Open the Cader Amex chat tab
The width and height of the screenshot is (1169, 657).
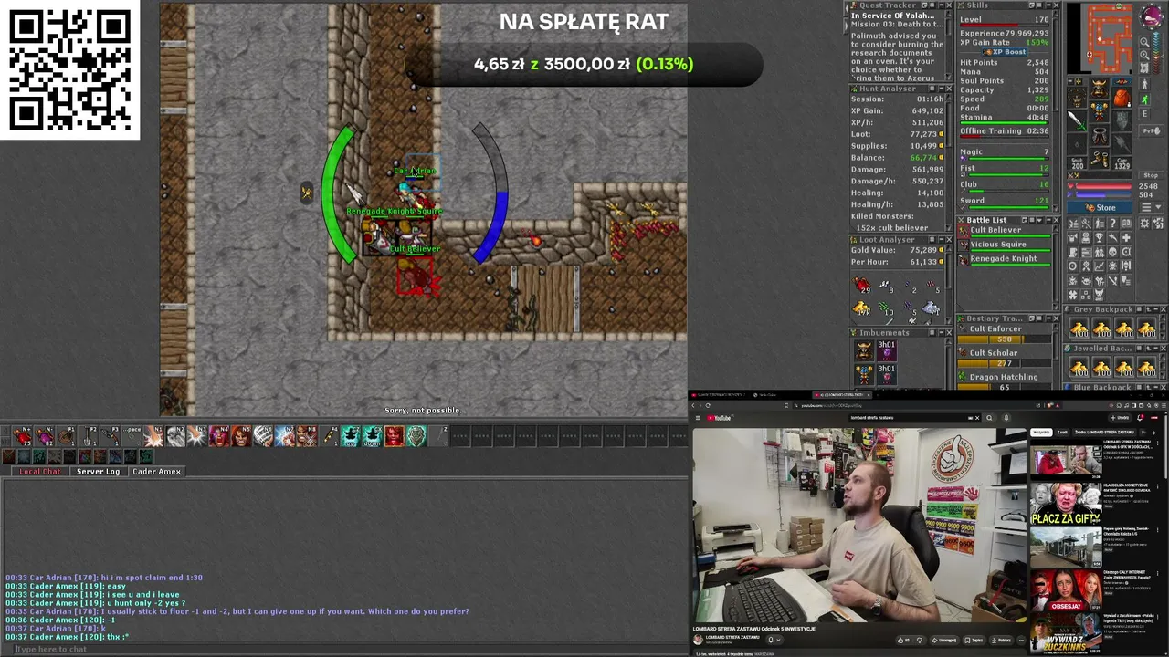point(156,472)
